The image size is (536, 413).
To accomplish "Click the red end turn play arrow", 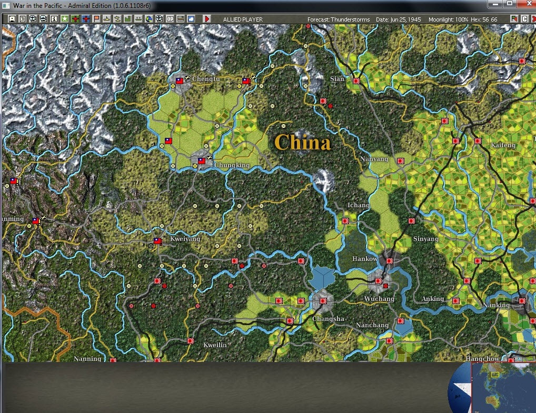I will point(207,19).
